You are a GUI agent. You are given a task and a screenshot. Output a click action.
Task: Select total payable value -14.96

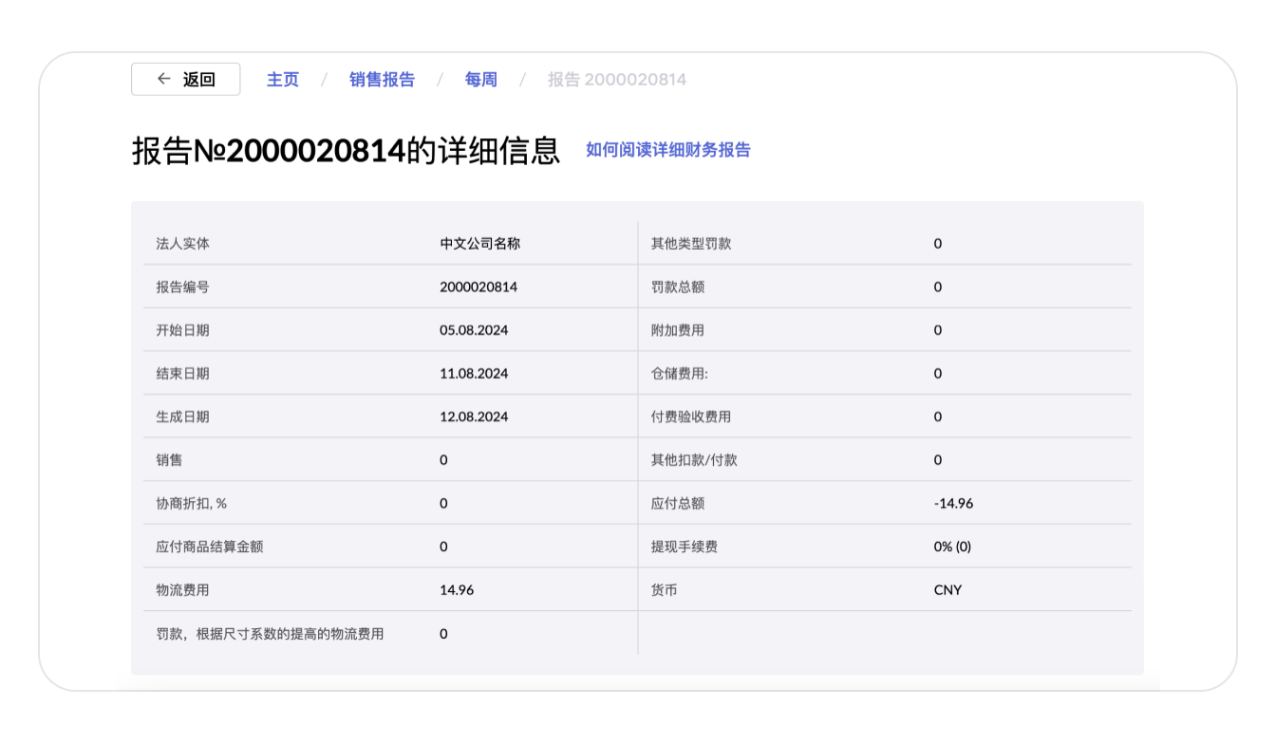click(953, 504)
